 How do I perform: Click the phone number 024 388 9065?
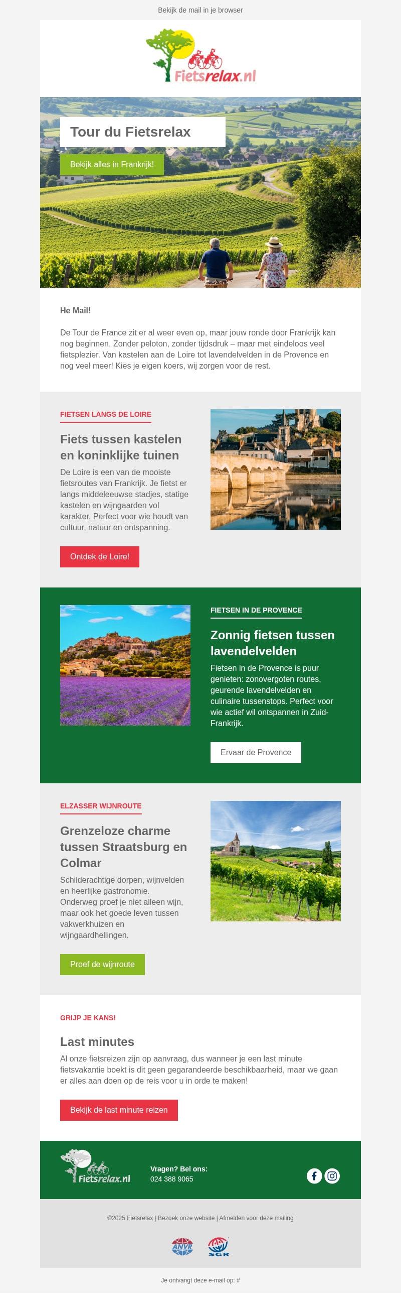tap(171, 1179)
